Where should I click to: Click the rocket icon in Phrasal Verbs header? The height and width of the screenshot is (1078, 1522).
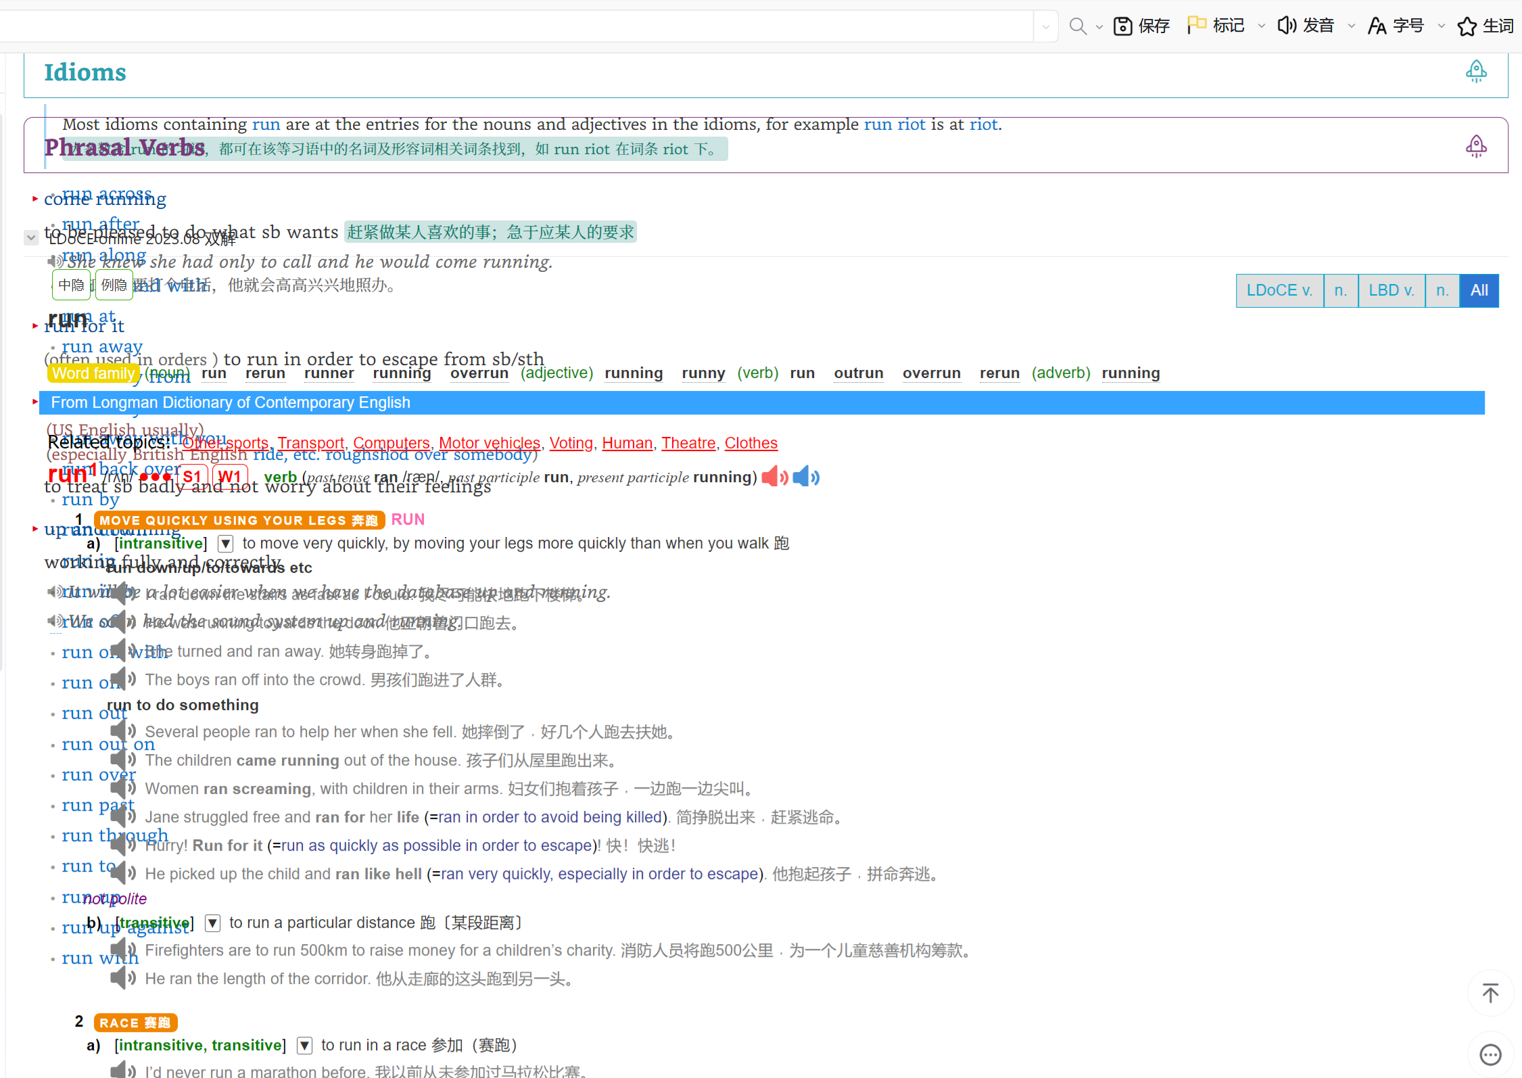(x=1475, y=146)
